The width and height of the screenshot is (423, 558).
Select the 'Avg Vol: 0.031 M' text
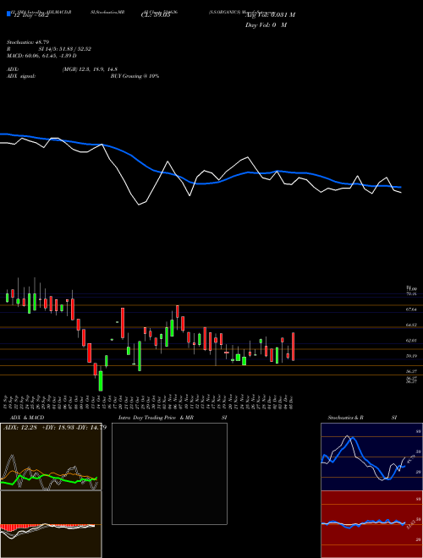[270, 15]
